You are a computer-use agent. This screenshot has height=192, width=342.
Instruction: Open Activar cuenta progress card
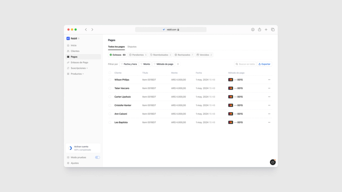tap(83, 148)
